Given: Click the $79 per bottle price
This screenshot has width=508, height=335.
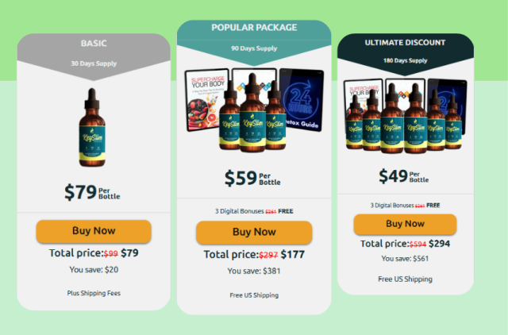Looking at the screenshot, I should 92,192.
